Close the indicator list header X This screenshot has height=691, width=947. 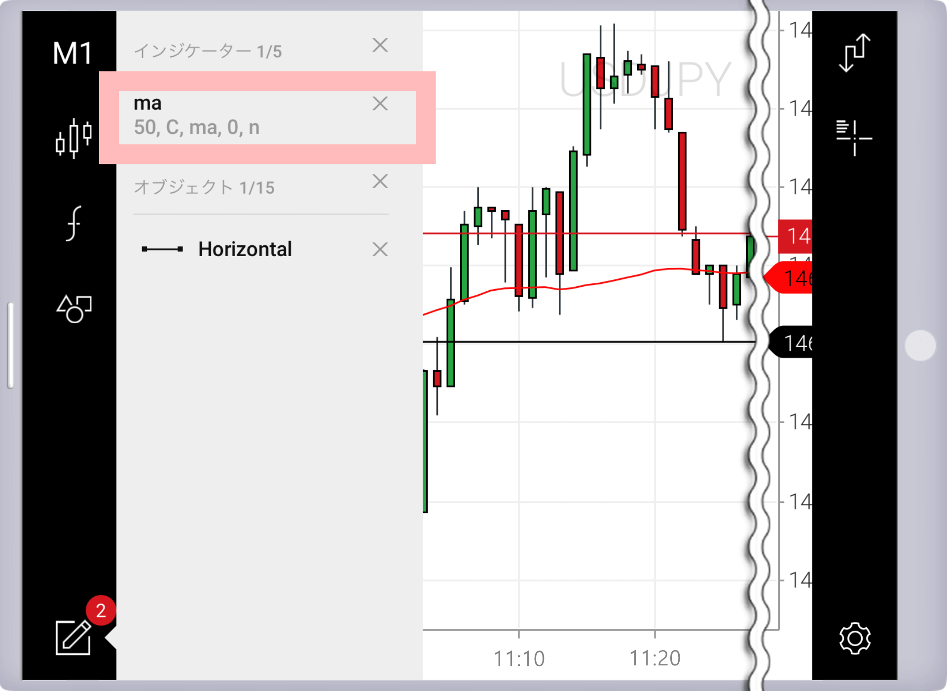(380, 45)
